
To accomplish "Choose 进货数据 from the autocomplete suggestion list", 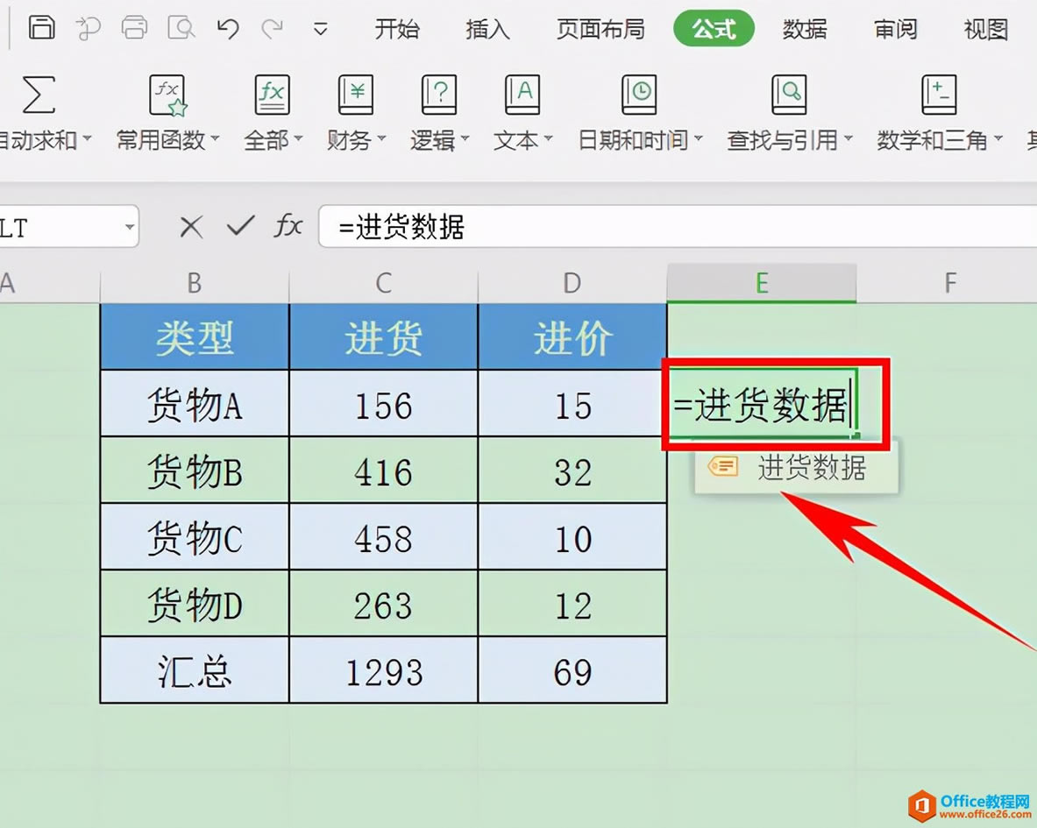I will point(796,467).
